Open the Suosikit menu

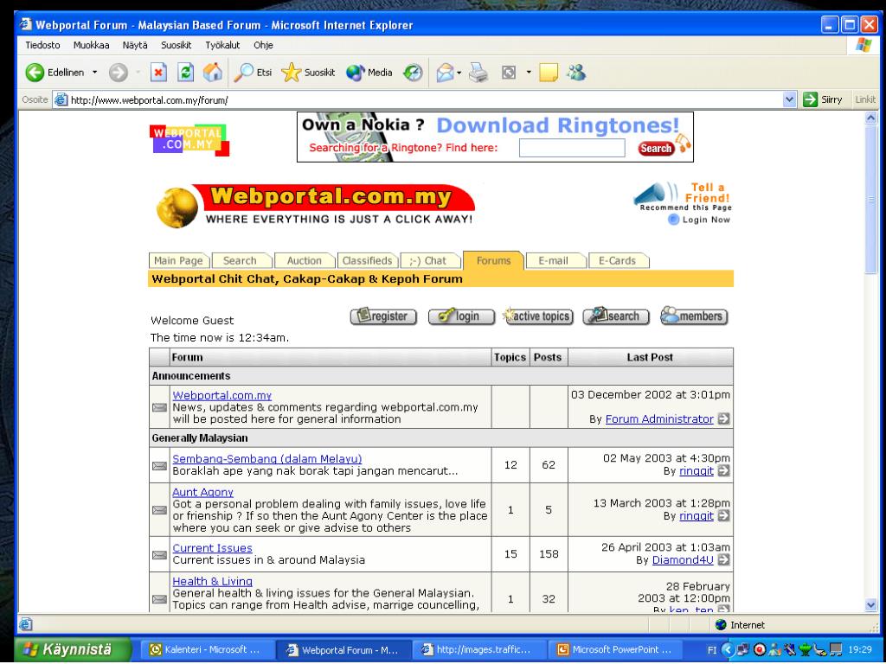click(177, 45)
